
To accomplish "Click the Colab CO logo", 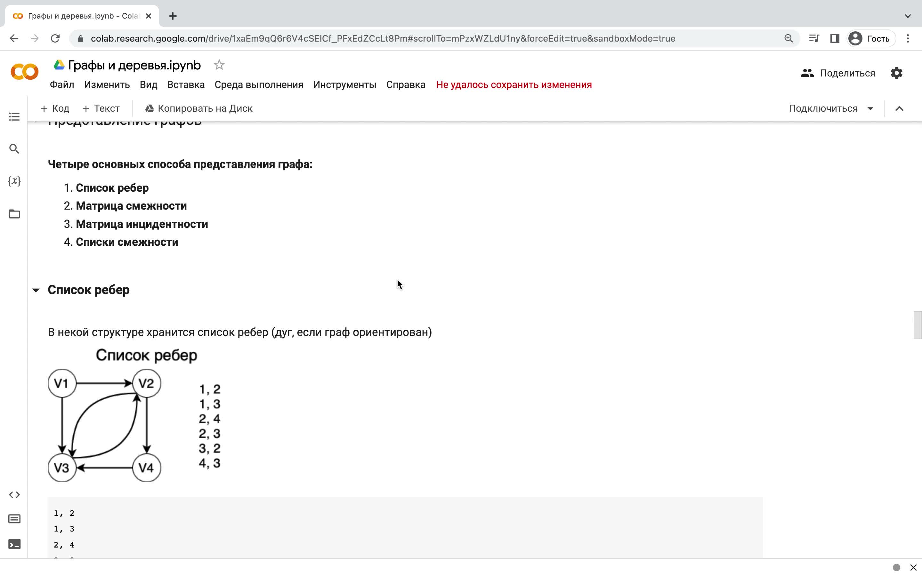I will tap(24, 72).
